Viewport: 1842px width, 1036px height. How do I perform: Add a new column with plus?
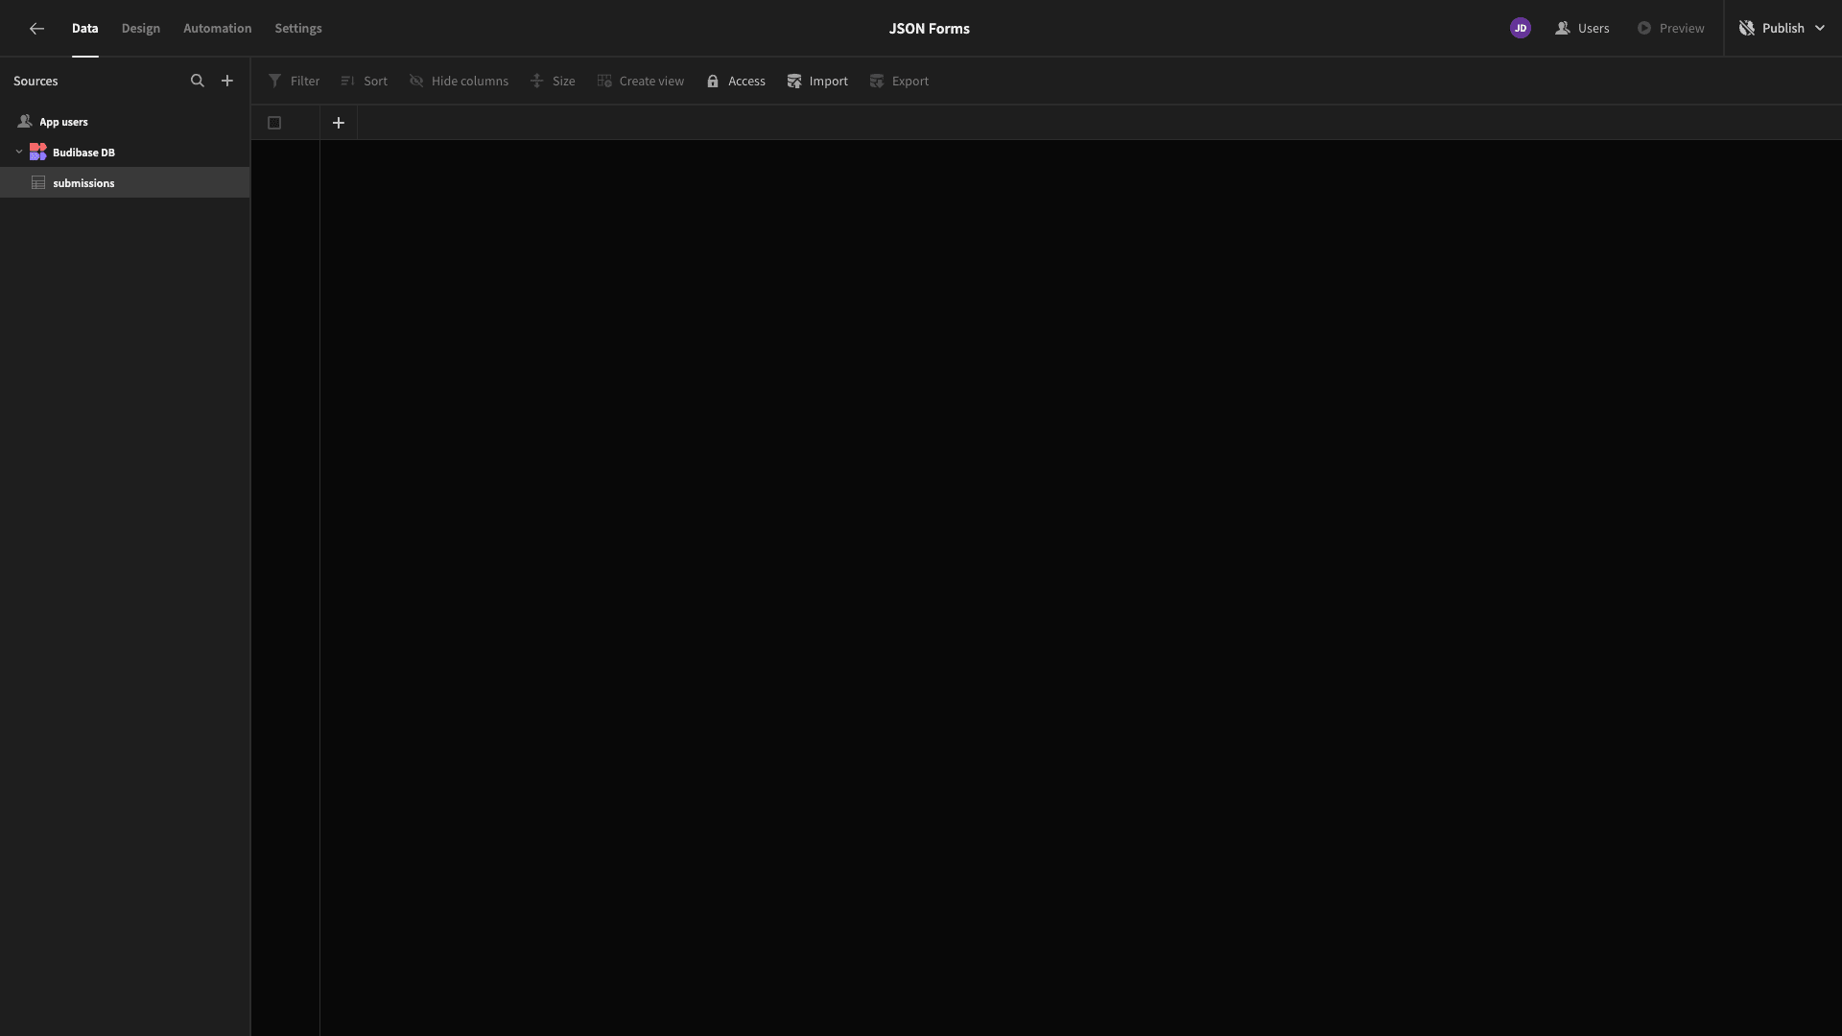click(x=339, y=123)
